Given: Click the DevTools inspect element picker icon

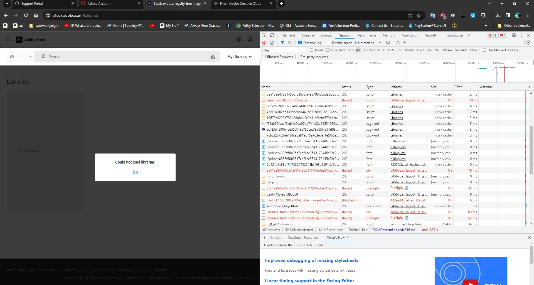Looking at the screenshot, I should pos(264,35).
